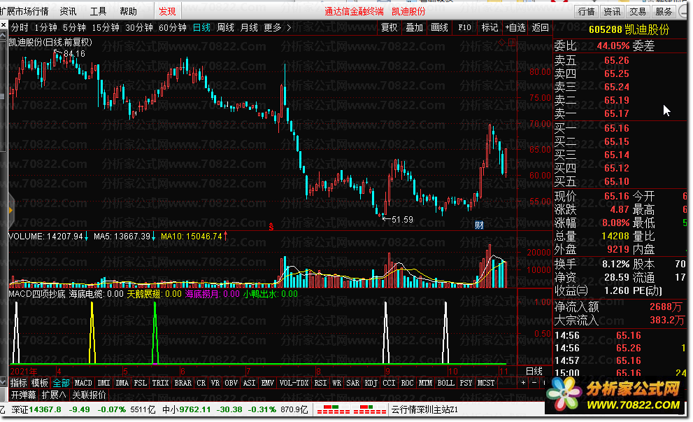Select the WR indicator
The height and width of the screenshot is (422, 693).
click(336, 383)
